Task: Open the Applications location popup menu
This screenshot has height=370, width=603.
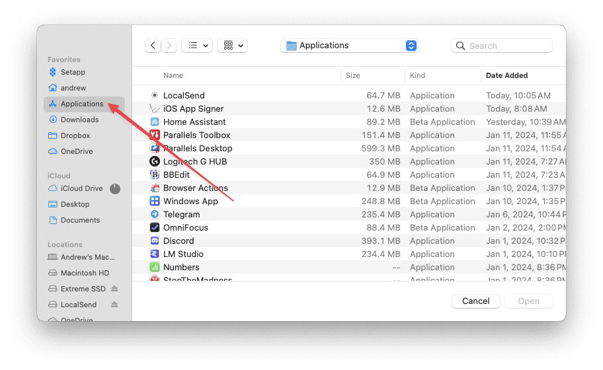Action: point(349,46)
